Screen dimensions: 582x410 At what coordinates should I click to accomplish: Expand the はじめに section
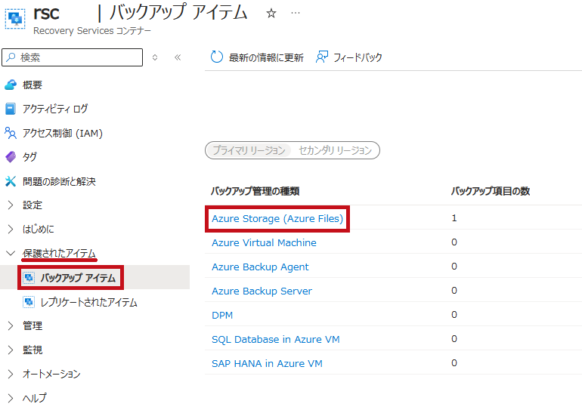click(11, 229)
